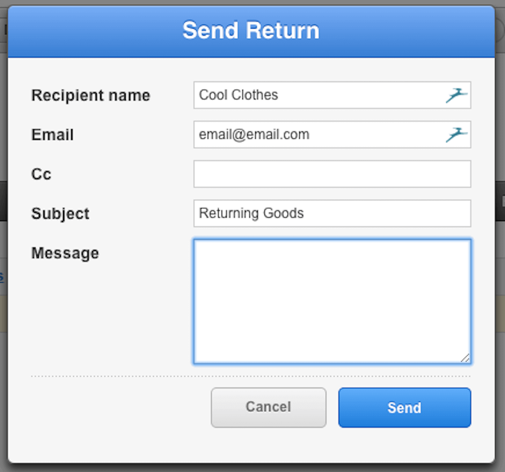Click the Subject label
The image size is (505, 472).
(60, 214)
